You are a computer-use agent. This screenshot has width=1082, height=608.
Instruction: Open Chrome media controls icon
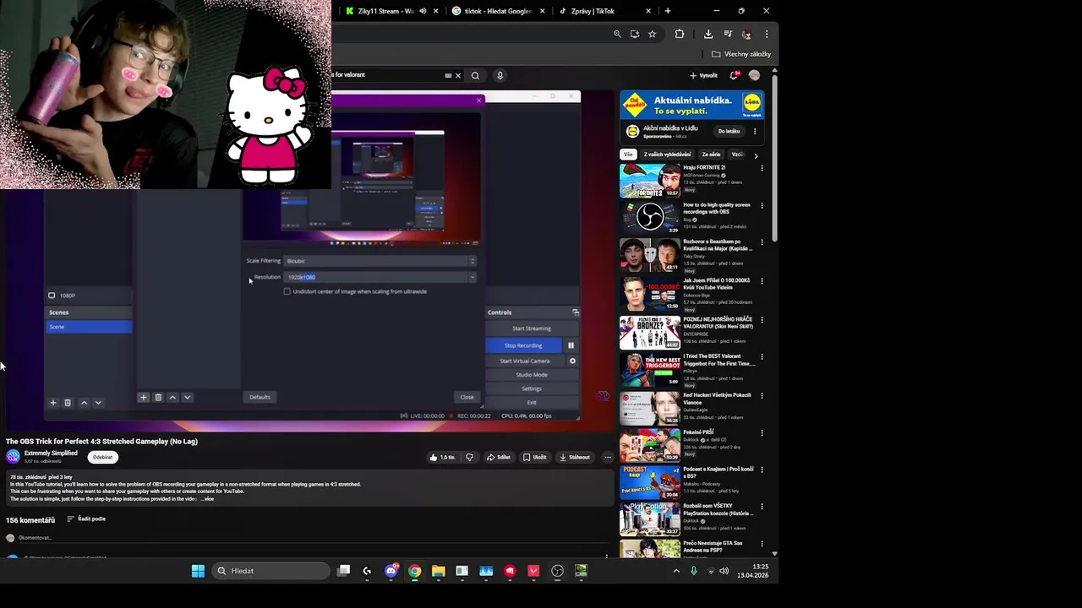click(729, 34)
